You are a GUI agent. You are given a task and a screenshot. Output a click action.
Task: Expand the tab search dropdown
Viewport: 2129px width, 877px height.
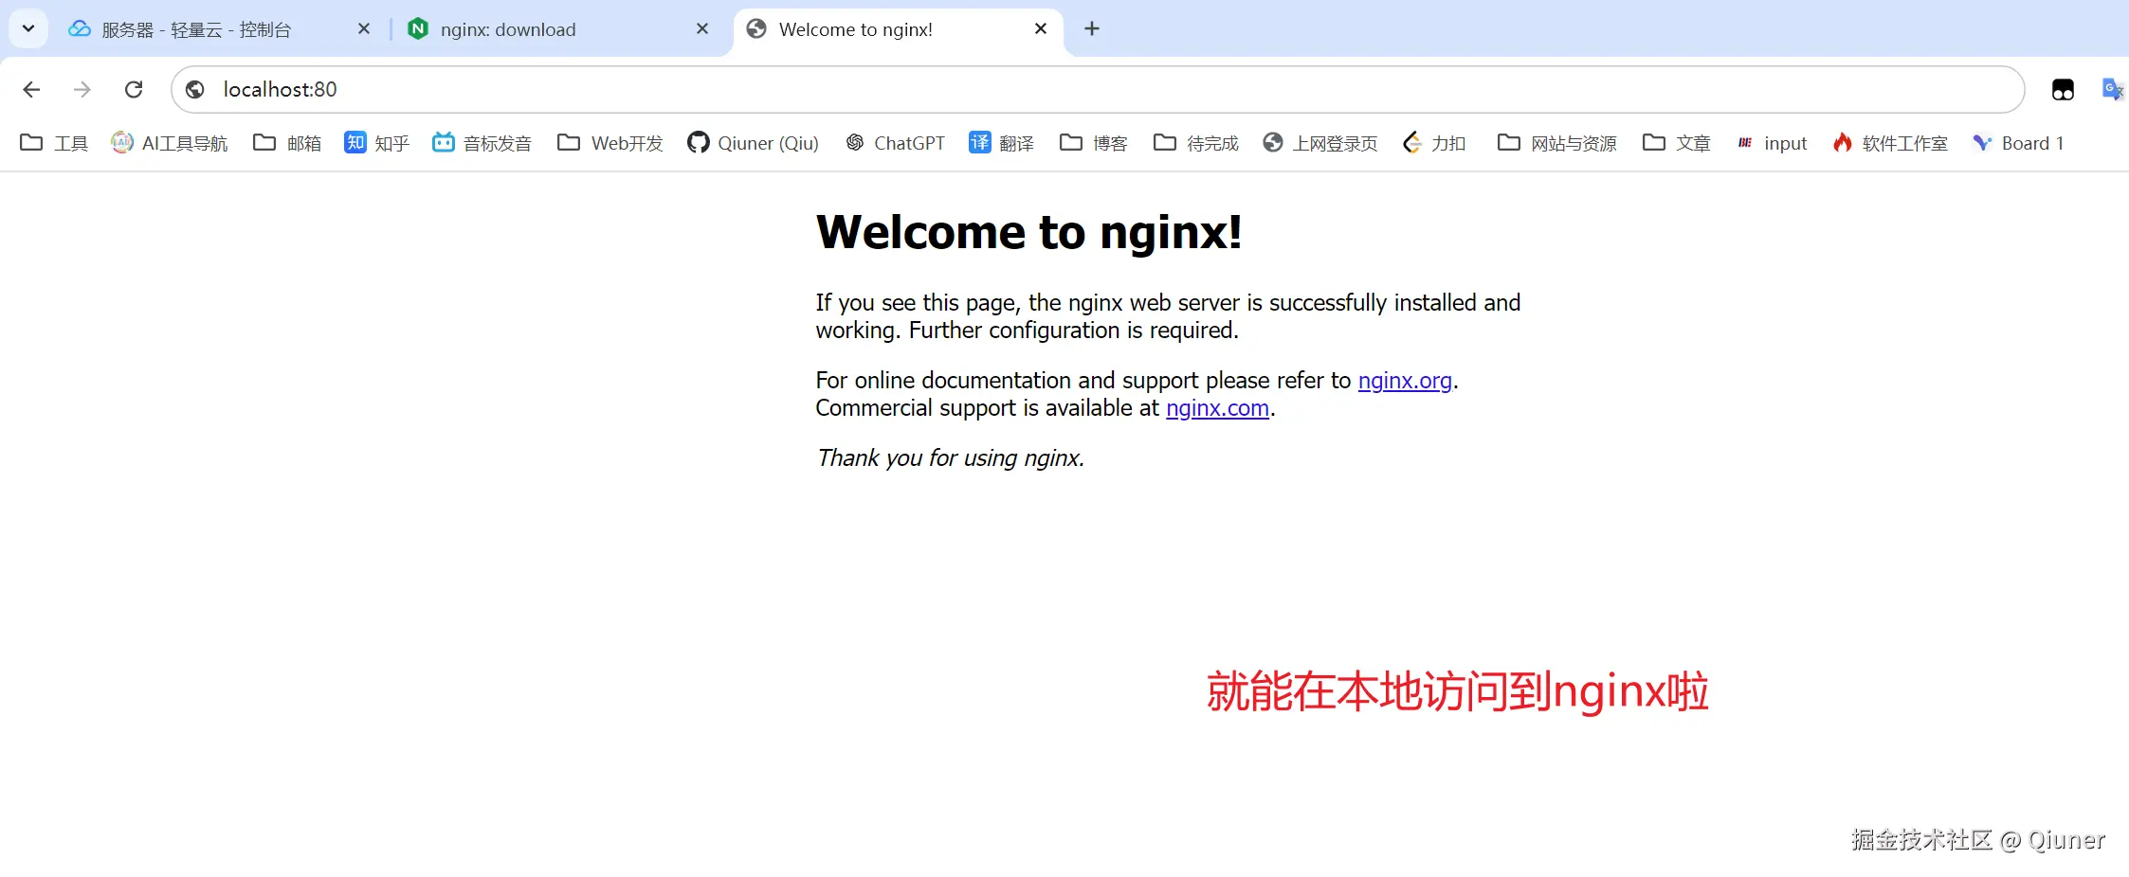[28, 28]
